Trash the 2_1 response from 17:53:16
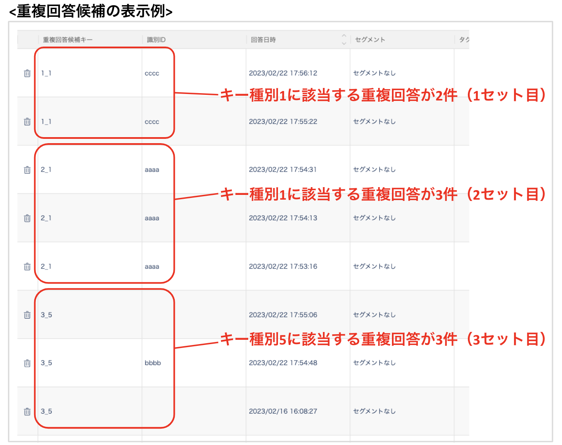Image resolution: width=562 pixels, height=445 pixels. coord(27,266)
